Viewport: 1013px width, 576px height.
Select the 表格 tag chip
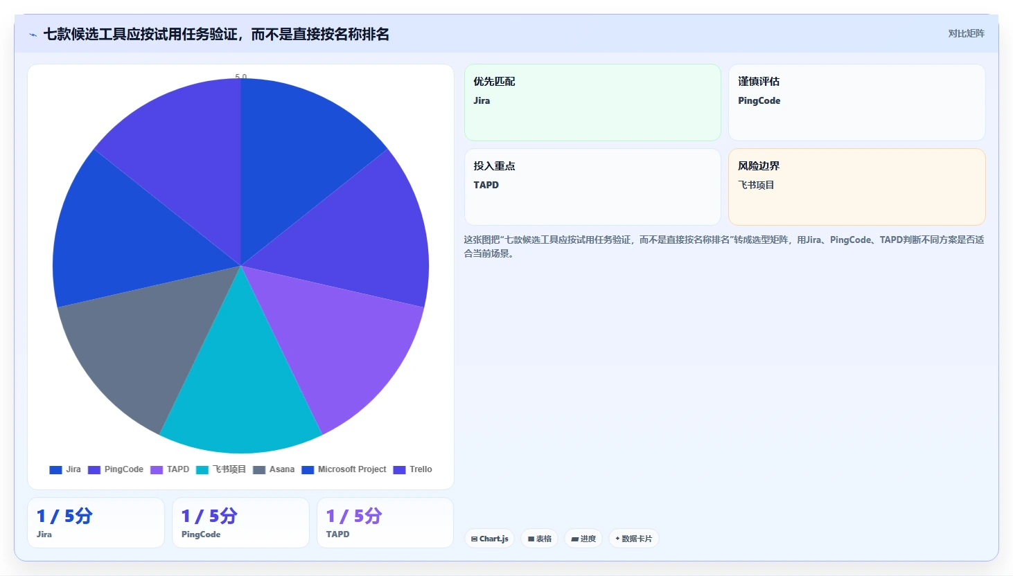pos(540,539)
